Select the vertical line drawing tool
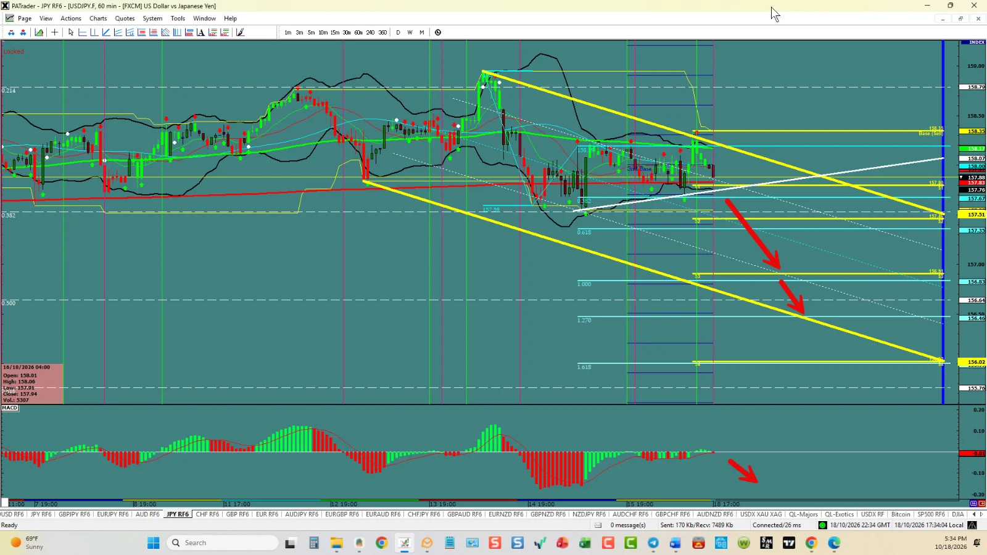The width and height of the screenshot is (987, 555). point(94,32)
